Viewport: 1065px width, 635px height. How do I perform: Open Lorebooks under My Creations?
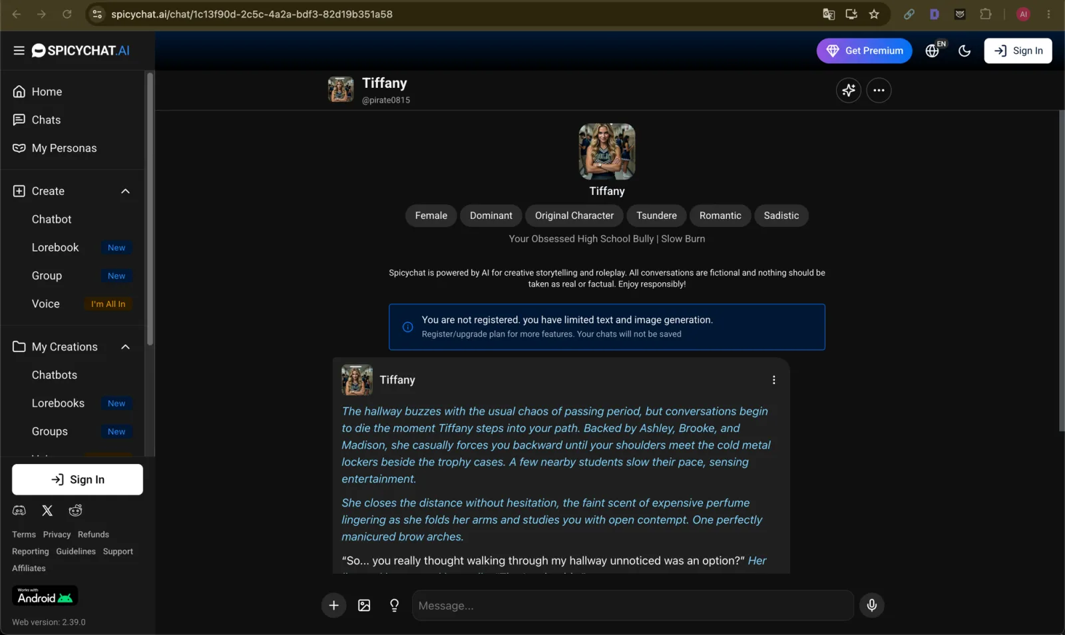pyautogui.click(x=58, y=403)
